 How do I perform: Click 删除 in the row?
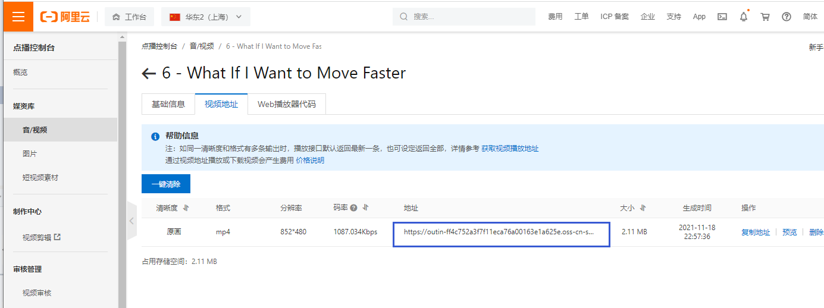(x=816, y=232)
